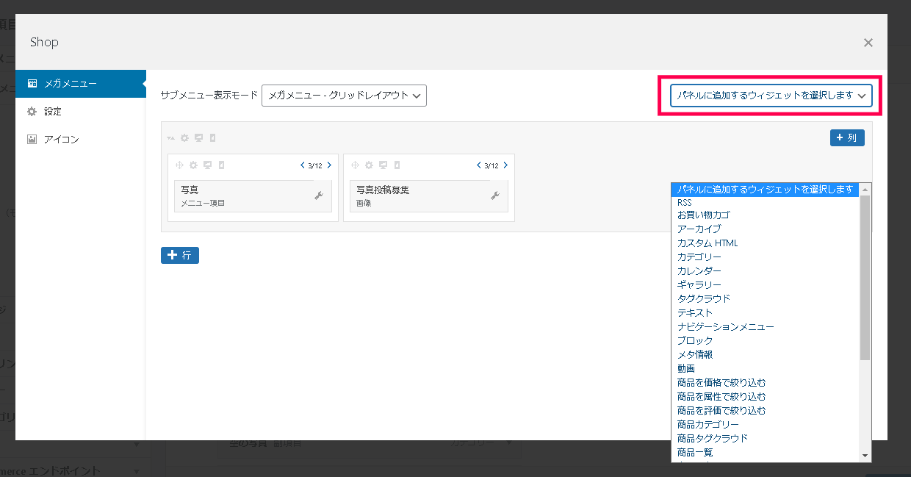Open the row settings gear icon
911x477 pixels.
185,137
